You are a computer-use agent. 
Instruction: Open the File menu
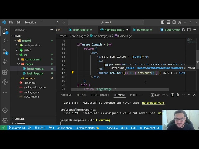(x=11, y=22)
